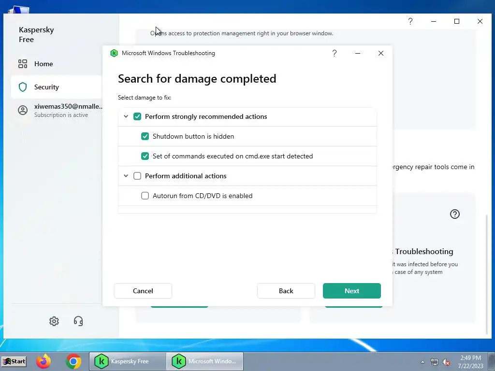This screenshot has width=495, height=371.
Task: Collapse strongly recommended actions group chevron
Action: [126, 116]
